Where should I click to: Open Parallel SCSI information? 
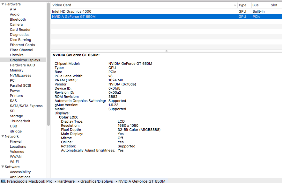pyautogui.click(x=20, y=85)
